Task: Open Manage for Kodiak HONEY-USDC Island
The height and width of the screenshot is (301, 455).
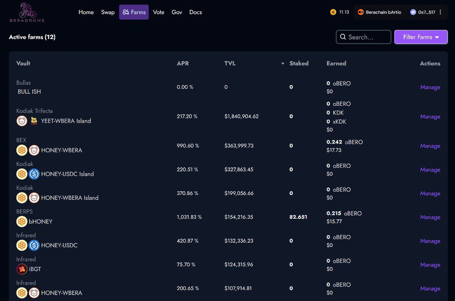Action: pos(430,170)
